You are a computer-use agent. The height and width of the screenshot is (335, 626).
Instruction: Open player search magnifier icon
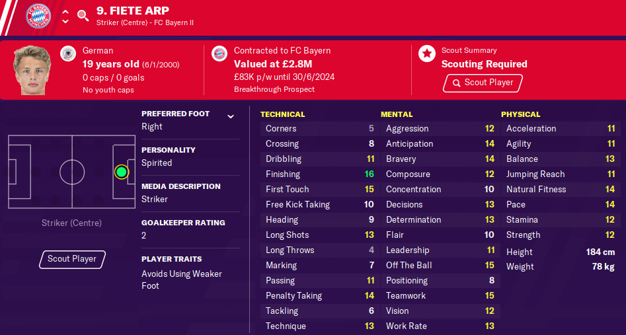[83, 16]
